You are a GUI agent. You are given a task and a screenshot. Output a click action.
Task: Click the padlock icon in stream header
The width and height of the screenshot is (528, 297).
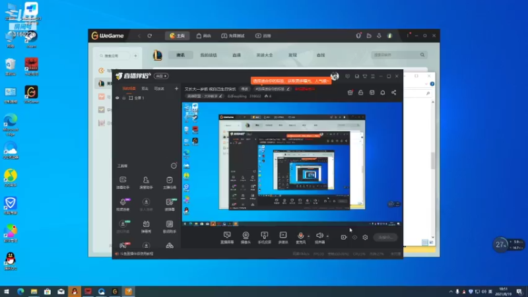coord(360,92)
